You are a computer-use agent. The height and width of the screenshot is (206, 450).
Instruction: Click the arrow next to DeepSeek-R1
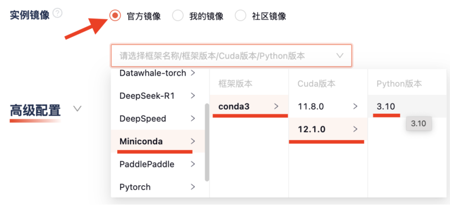tap(193, 96)
